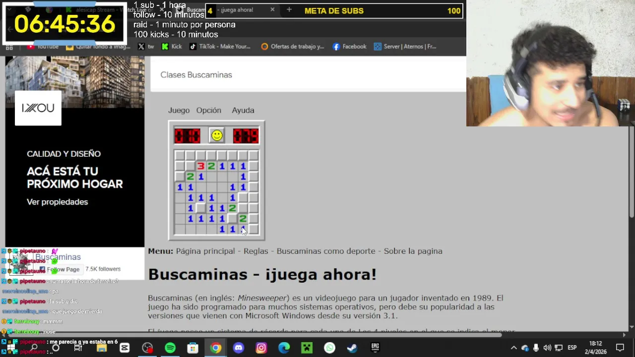The image size is (635, 357).
Task: Click the yellow smiley face reset button
Action: [x=217, y=135]
